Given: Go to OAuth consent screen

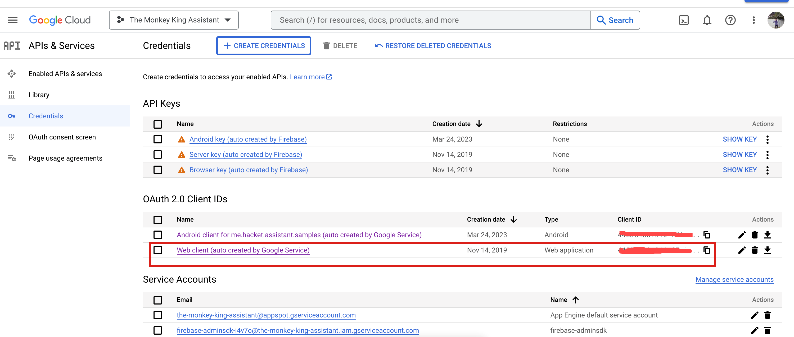Looking at the screenshot, I should click(x=62, y=137).
